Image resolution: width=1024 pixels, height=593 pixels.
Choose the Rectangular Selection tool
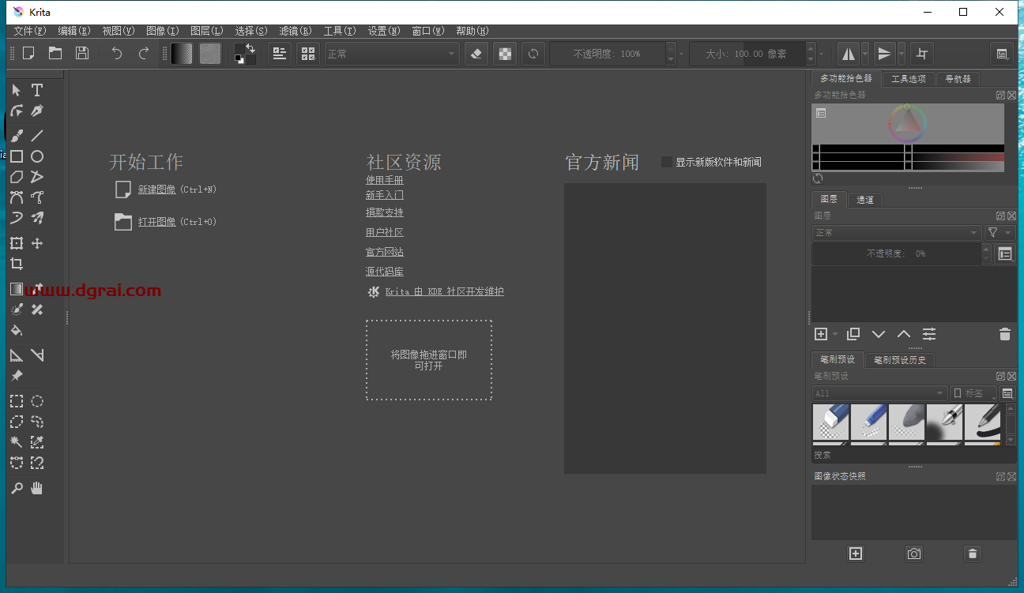pos(16,401)
